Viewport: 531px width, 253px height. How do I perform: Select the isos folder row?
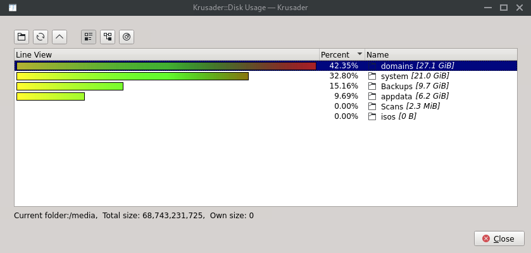click(x=266, y=116)
